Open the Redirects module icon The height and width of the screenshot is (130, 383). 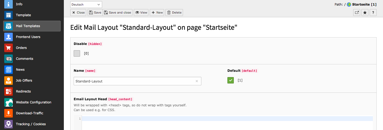pos(9,91)
